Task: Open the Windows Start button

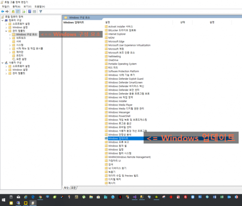Action: (x=3, y=200)
